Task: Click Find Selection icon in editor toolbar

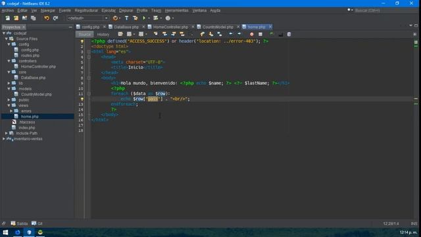Action: [x=156, y=34]
